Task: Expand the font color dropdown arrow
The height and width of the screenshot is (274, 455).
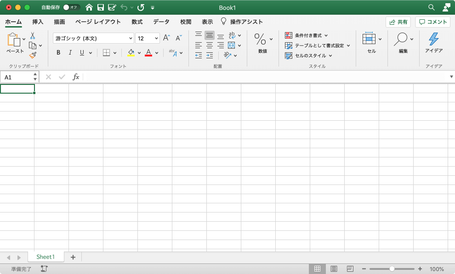Action: point(157,53)
